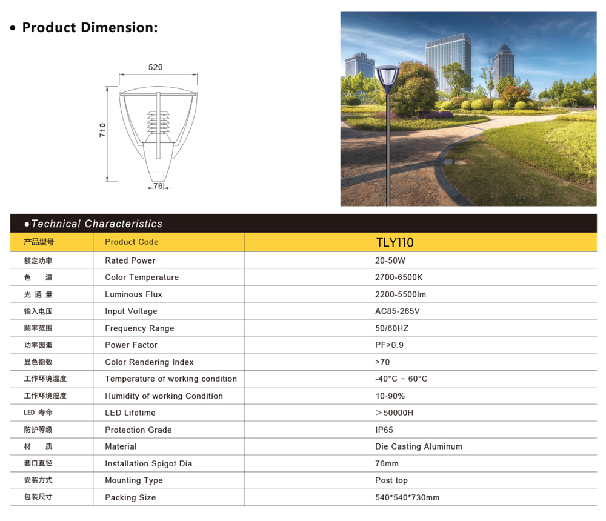Click the Material label

(121, 446)
